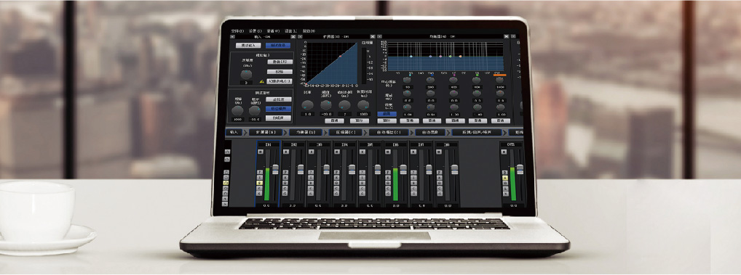Collapse the 均衡器 equalizer panel header button
Image resolution: width=741 pixels, height=275 pixels.
(379, 37)
